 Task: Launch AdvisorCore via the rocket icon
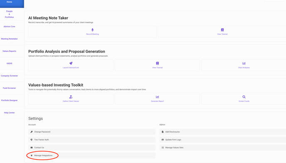[x=71, y=63]
